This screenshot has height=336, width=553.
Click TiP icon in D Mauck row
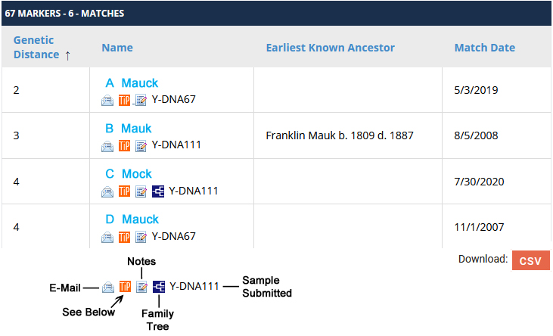click(x=125, y=236)
